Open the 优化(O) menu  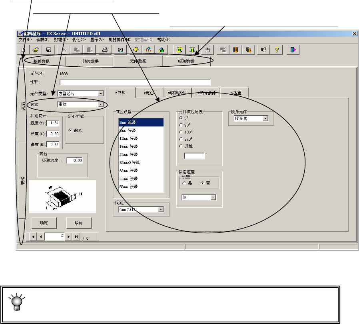click(79, 40)
